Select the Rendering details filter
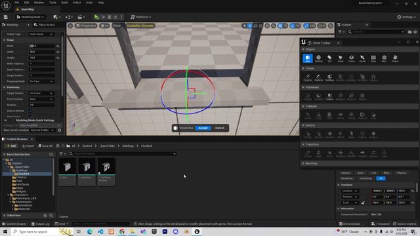The image size is (420, 236). (x=347, y=178)
